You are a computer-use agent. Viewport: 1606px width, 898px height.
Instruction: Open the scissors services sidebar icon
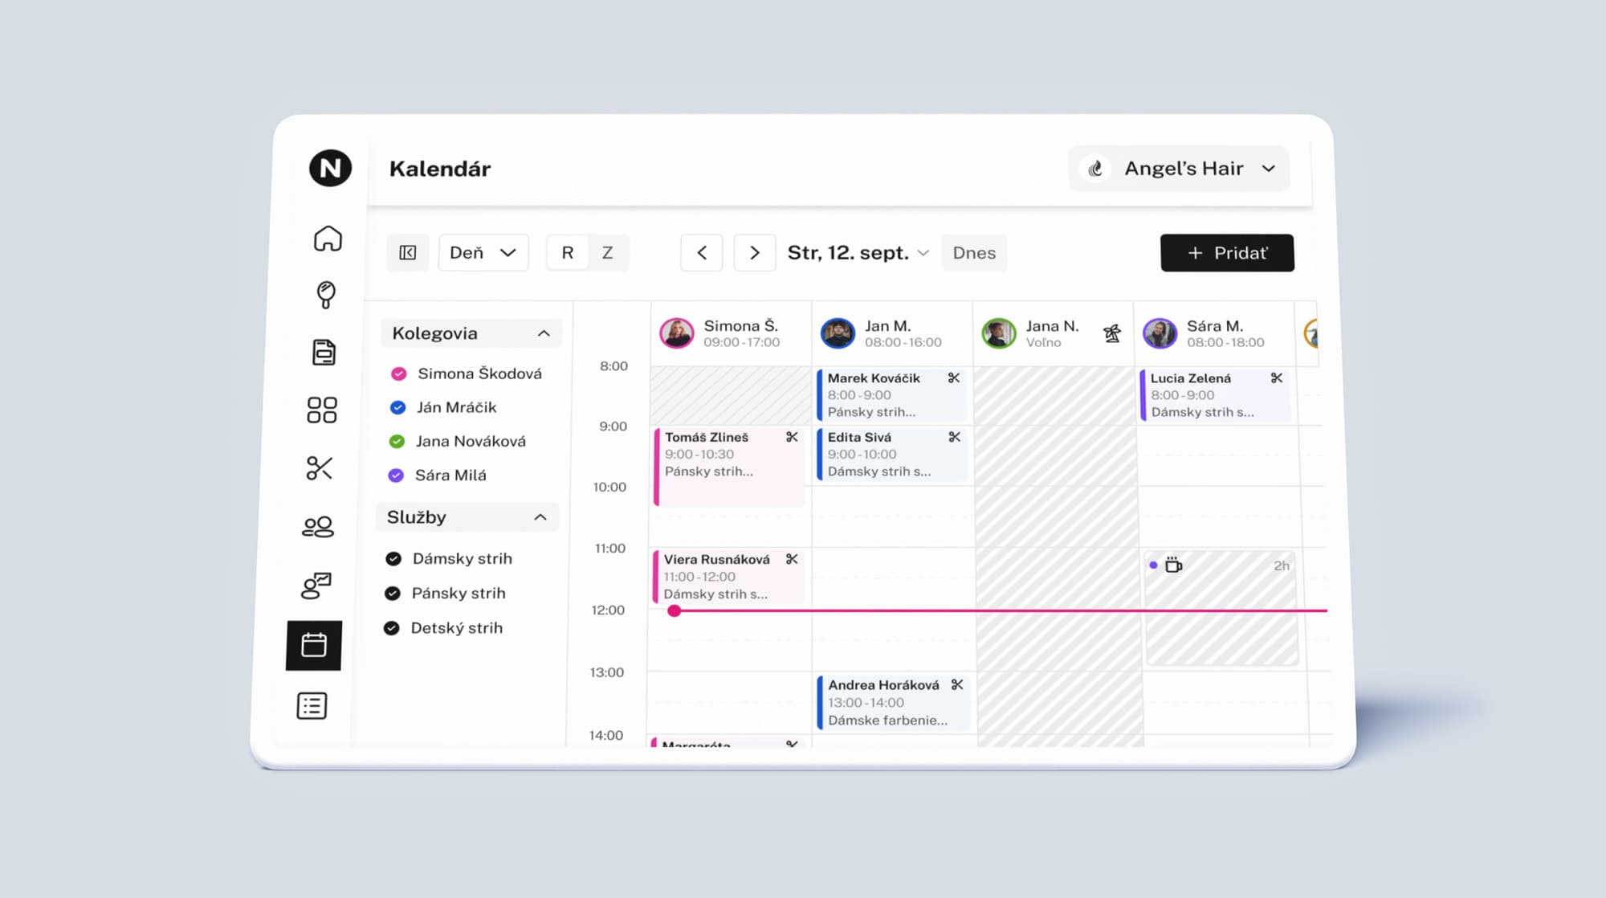(x=320, y=468)
